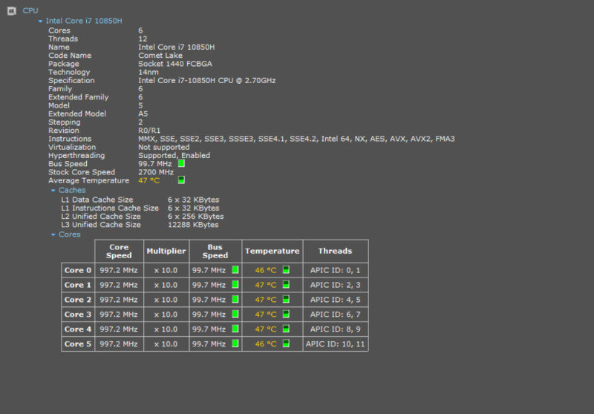Click Core 4 temperature graph icon

(x=286, y=329)
